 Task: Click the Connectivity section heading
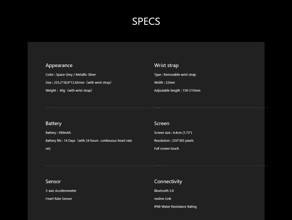168,181
